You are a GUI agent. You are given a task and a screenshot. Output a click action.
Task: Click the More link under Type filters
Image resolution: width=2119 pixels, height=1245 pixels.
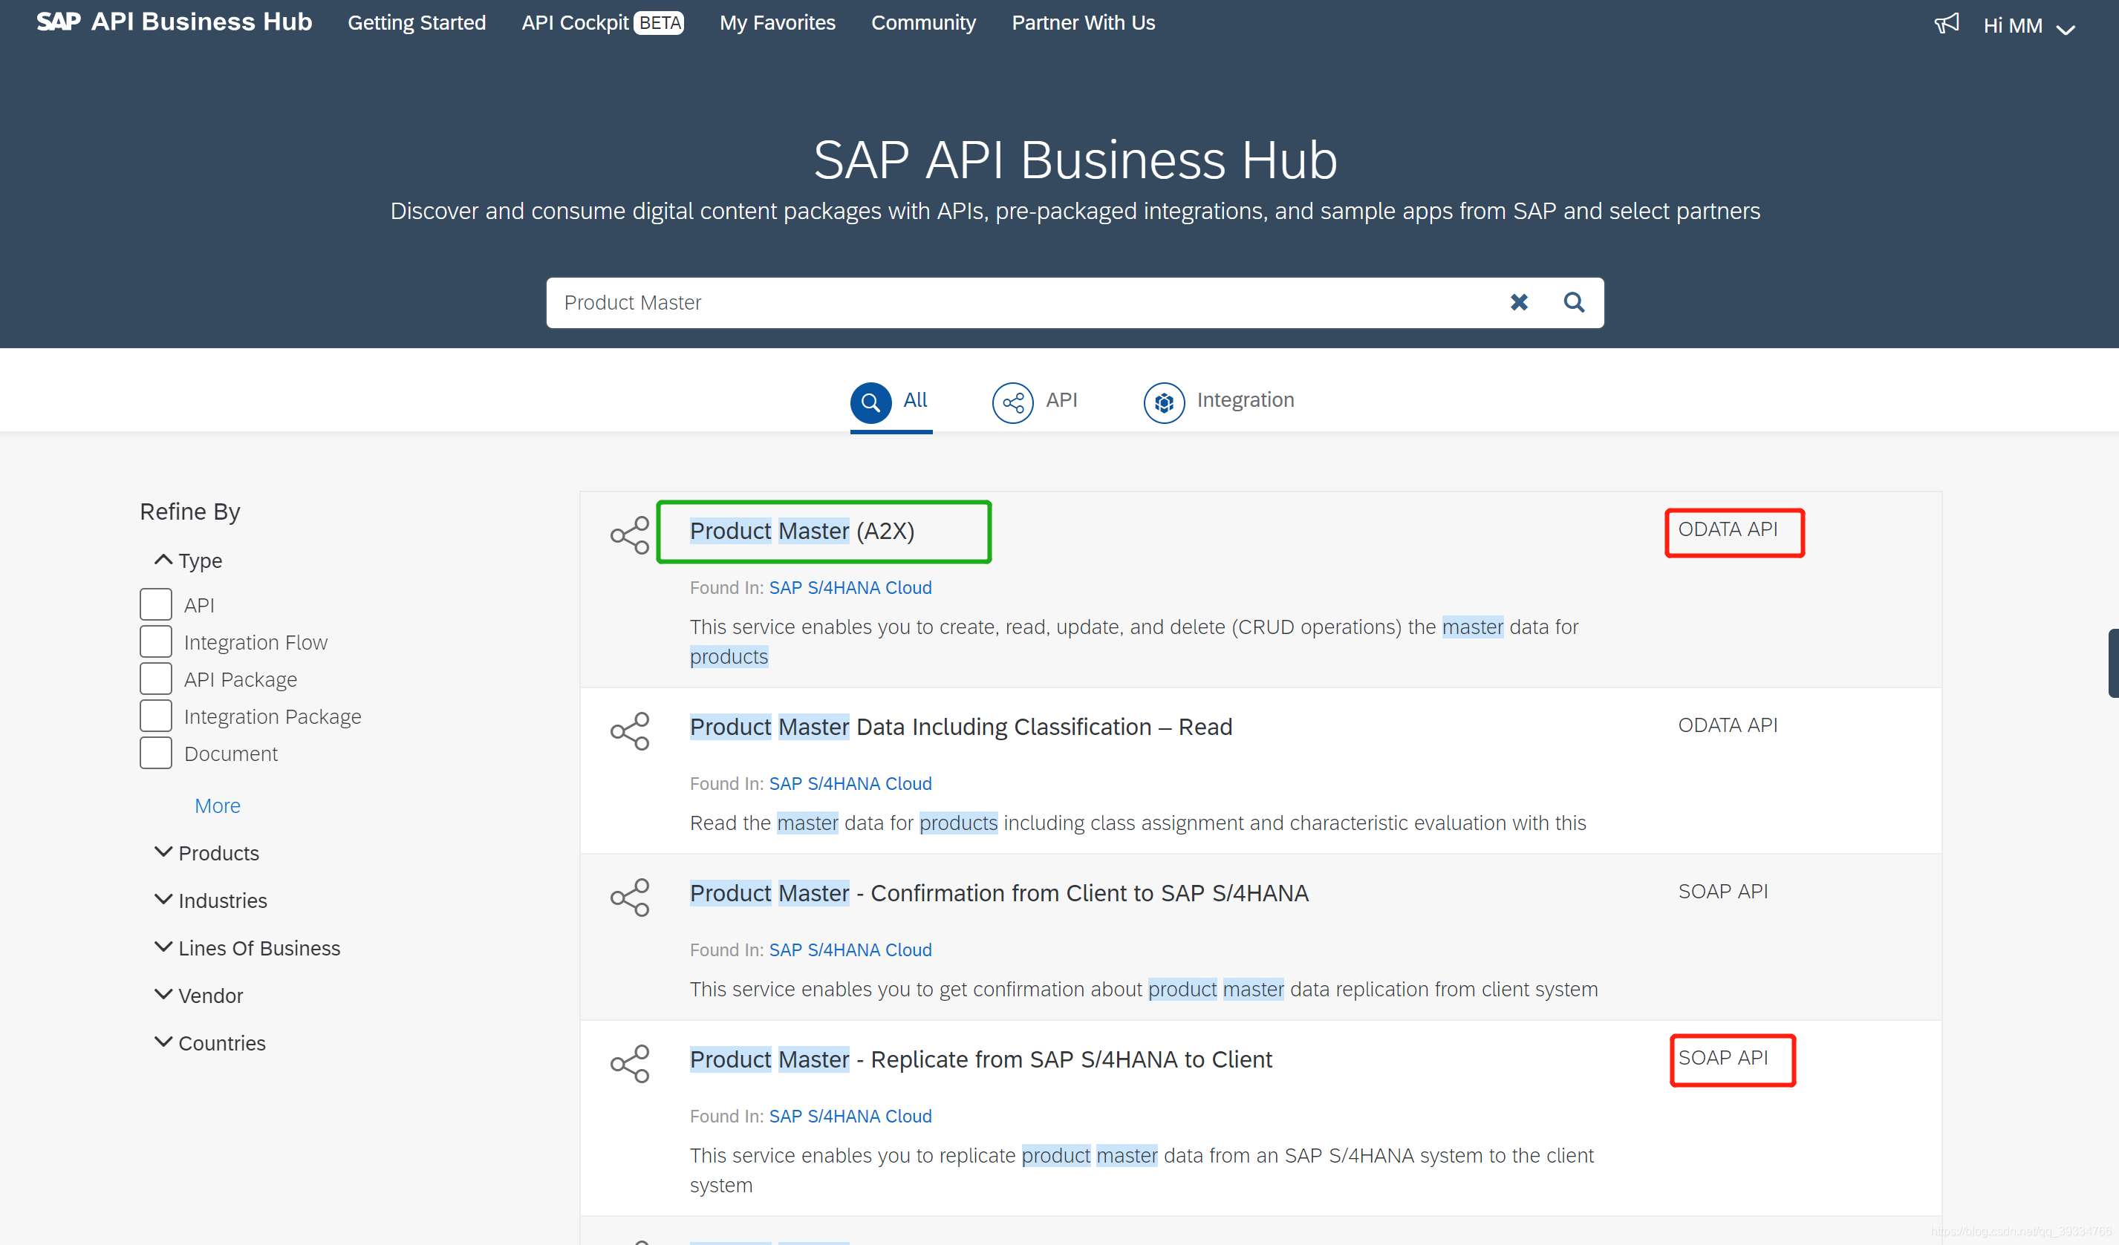coord(217,806)
